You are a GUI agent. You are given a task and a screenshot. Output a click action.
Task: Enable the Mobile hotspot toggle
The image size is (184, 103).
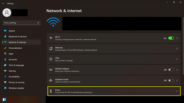coord(171,70)
